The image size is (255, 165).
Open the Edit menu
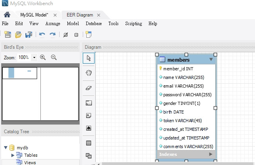19,24
